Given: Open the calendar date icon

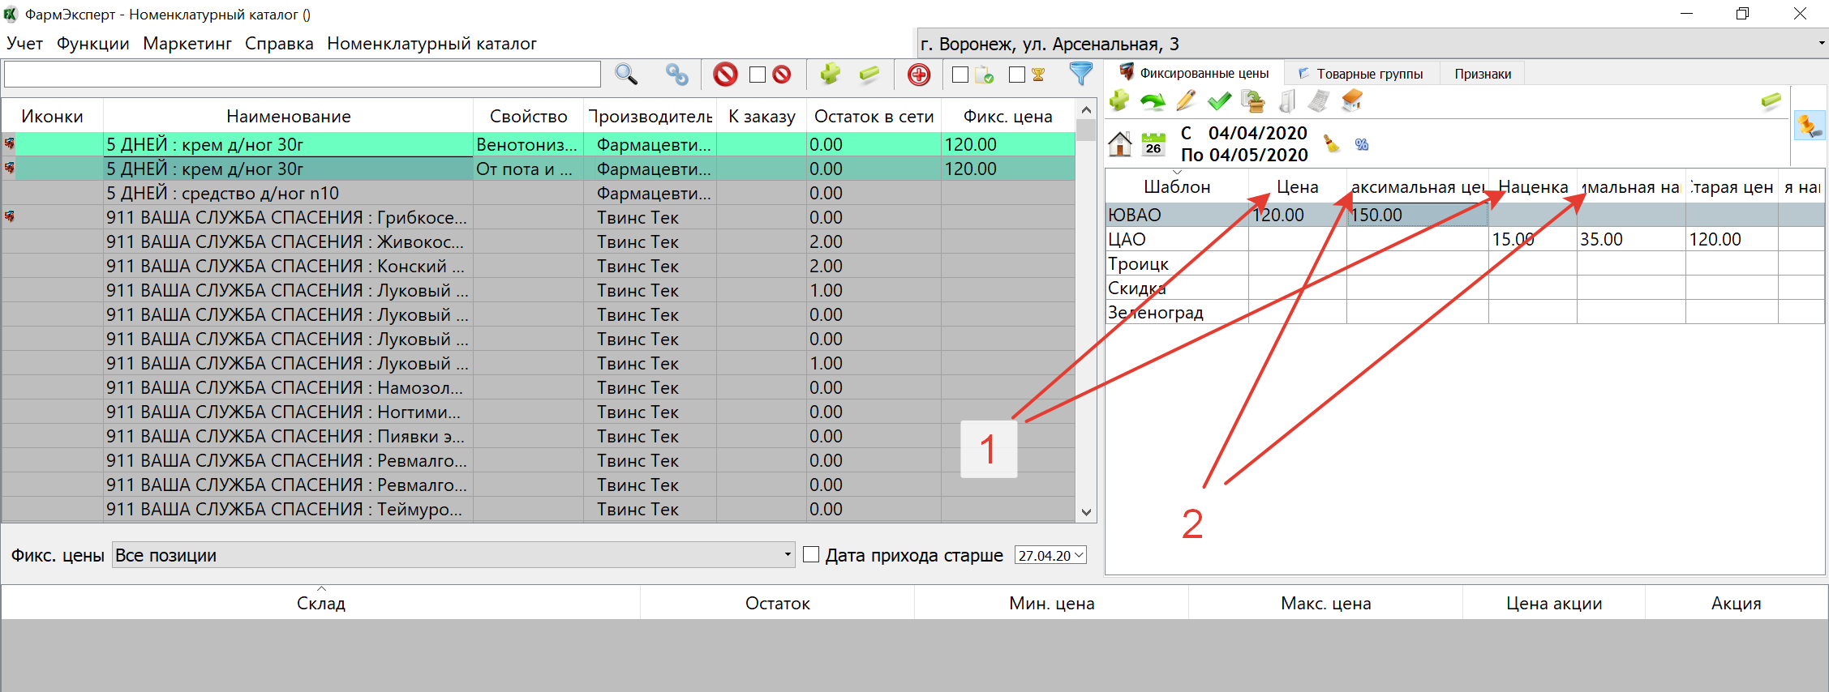Looking at the screenshot, I should pos(1153,145).
